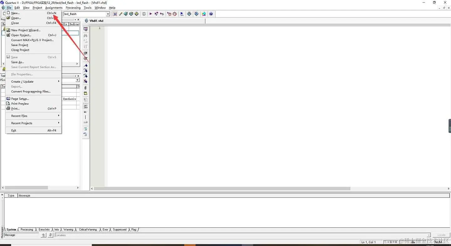Expand the Recent Files submenu

pyautogui.click(x=34, y=116)
